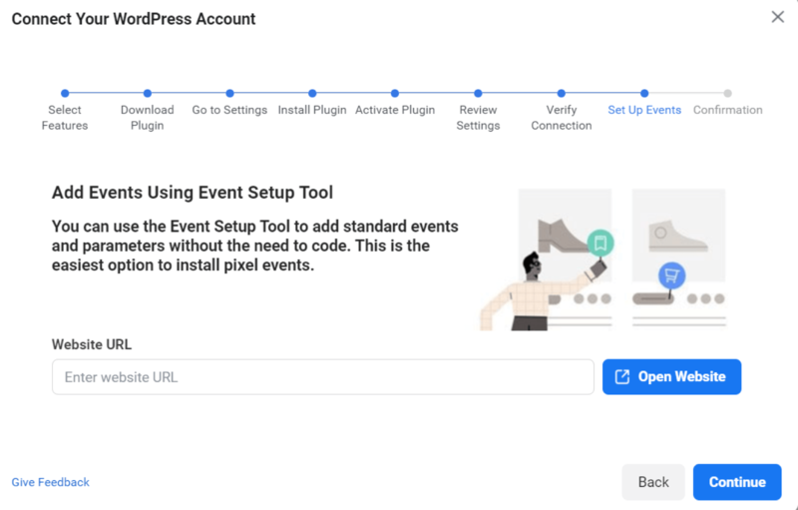Screen dimensions: 798x510
Task: Click the Back button
Action: click(653, 482)
